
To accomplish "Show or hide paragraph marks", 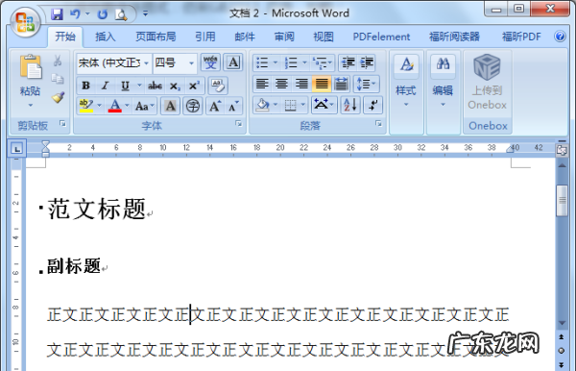I will pyautogui.click(x=372, y=106).
